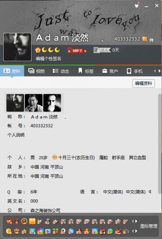Image resolution: width=162 pixels, height=239 pixels.
Task: Click the yellow book icon in icon bar
Action: [32, 221]
